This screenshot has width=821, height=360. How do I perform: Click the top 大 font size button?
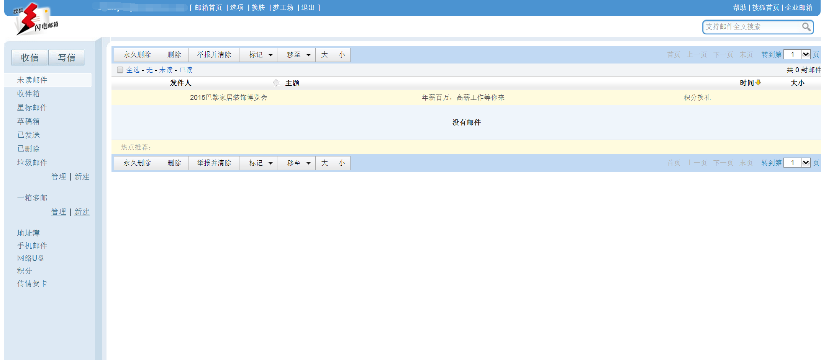[324, 55]
